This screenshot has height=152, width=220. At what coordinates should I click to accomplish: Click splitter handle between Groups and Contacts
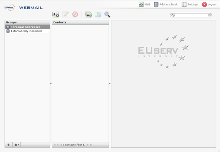[51, 84]
